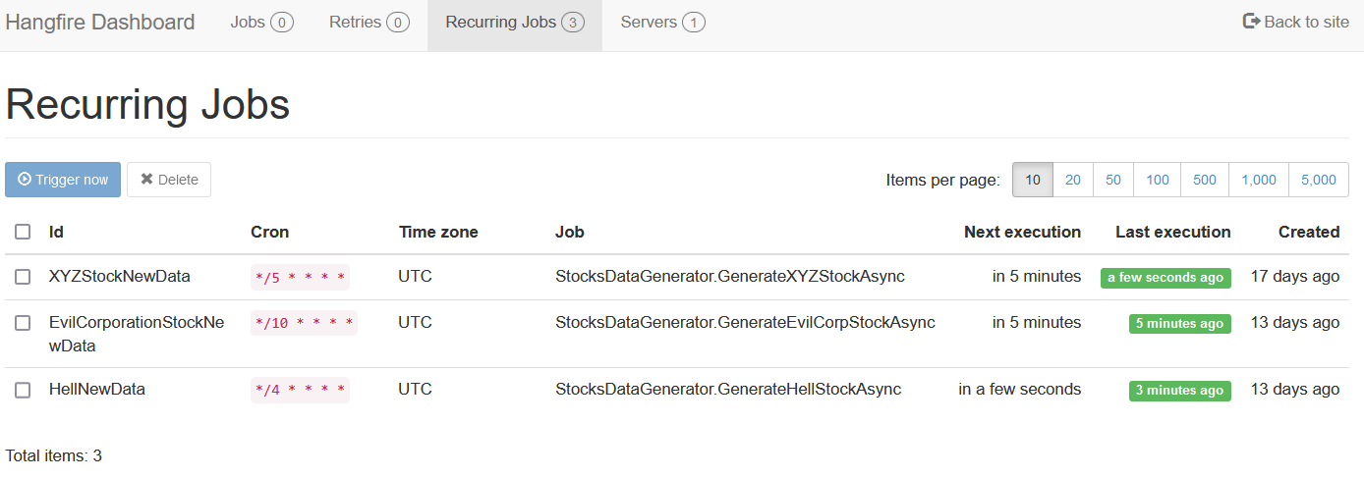
Task: Show 50 items per page
Action: (x=1113, y=180)
